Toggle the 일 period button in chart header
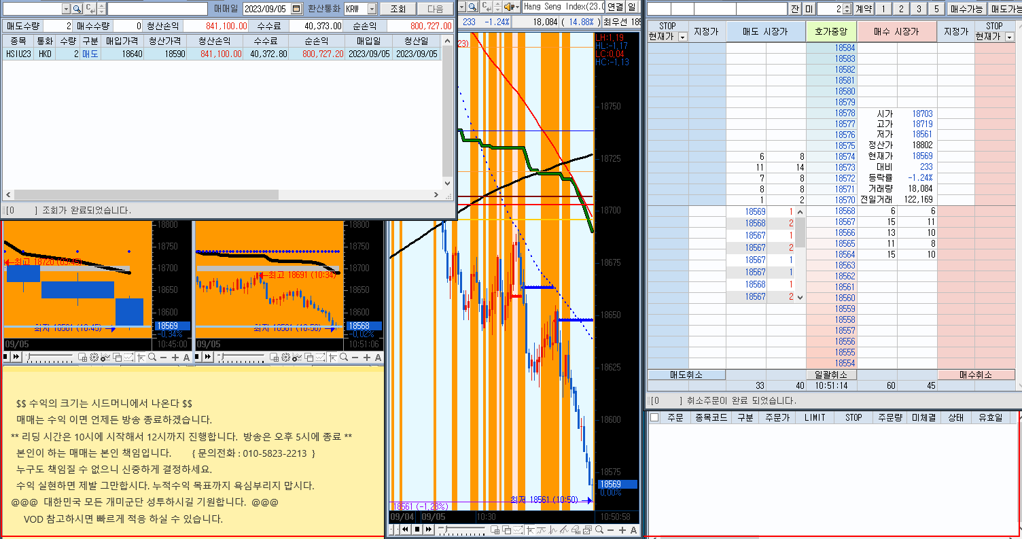This screenshot has width=1022, height=539. click(x=632, y=7)
